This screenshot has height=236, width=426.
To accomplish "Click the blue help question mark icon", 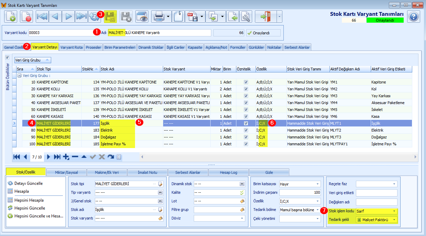I will [414, 16].
